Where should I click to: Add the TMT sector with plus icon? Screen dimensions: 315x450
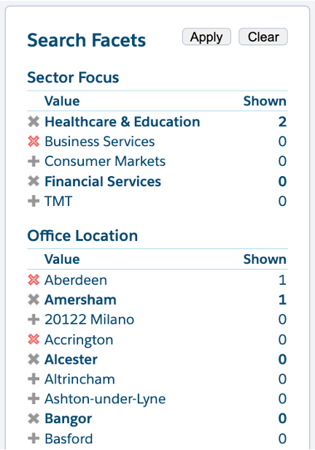pos(34,201)
